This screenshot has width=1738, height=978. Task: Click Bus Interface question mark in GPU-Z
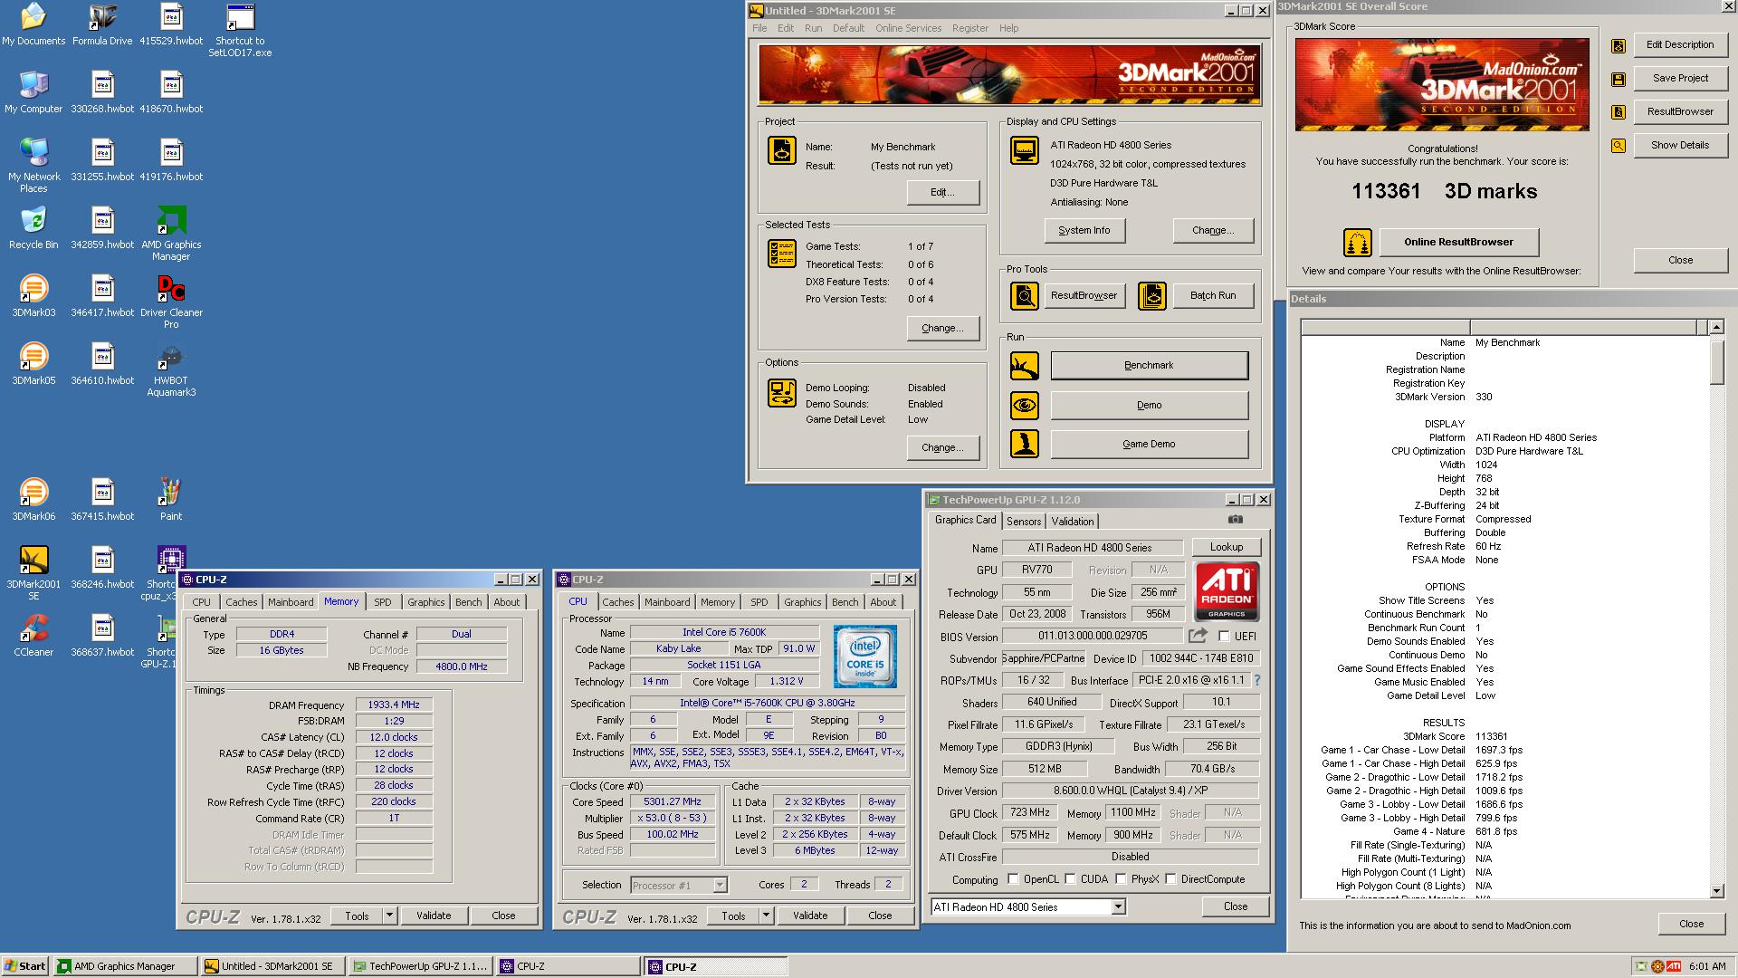click(1256, 680)
